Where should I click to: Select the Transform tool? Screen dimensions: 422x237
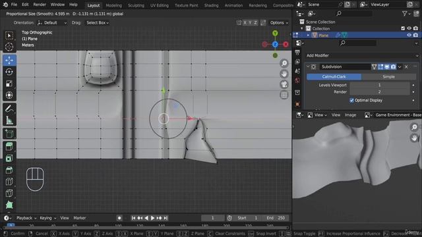coord(9,95)
